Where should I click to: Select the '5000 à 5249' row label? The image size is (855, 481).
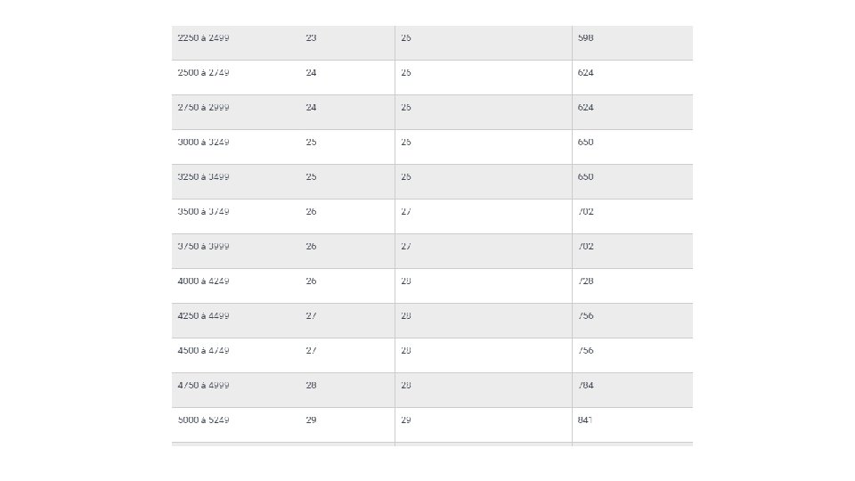click(x=203, y=420)
